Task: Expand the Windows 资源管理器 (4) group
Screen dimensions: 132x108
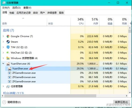Action: point(3,58)
